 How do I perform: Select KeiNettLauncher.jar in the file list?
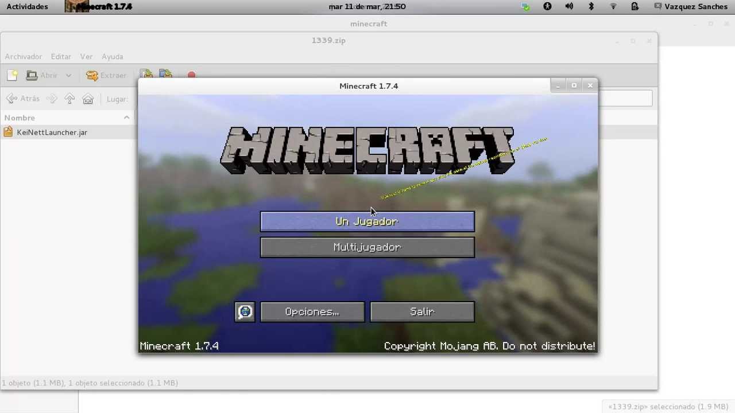[x=52, y=133]
